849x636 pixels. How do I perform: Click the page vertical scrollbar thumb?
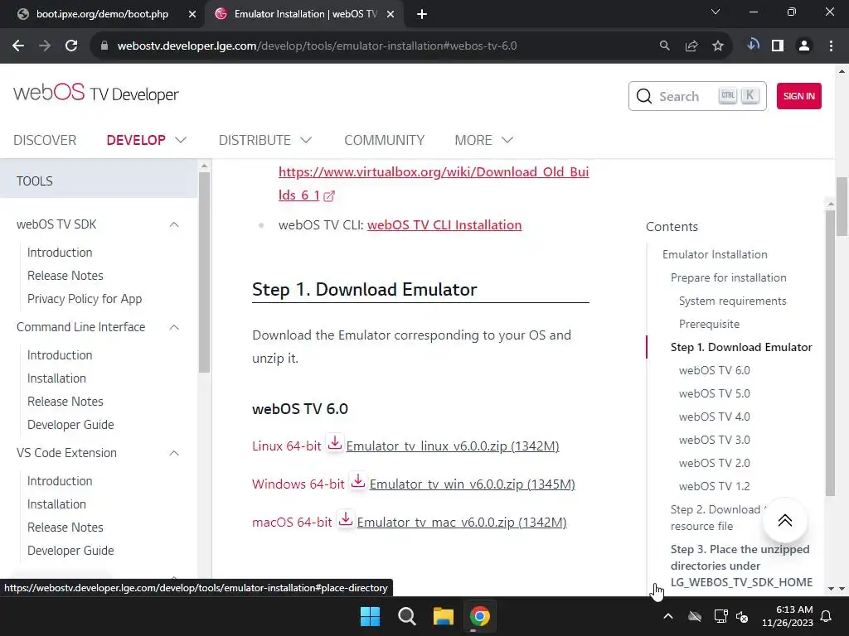(x=842, y=206)
